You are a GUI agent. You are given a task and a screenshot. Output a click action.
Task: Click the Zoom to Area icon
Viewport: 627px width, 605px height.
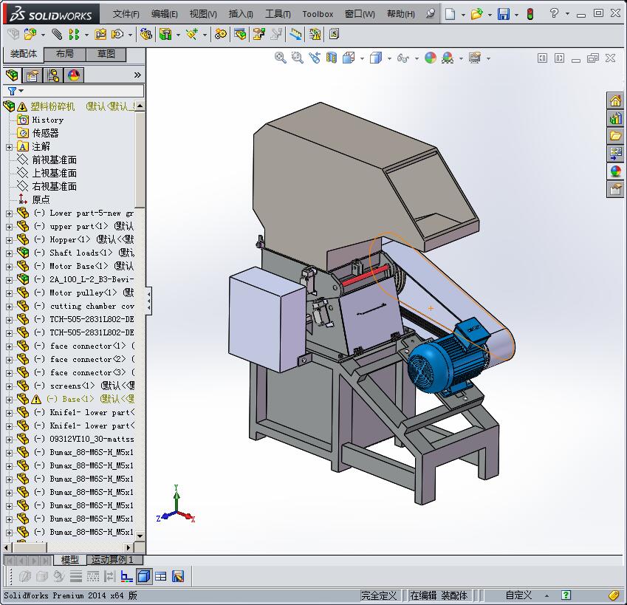point(297,58)
